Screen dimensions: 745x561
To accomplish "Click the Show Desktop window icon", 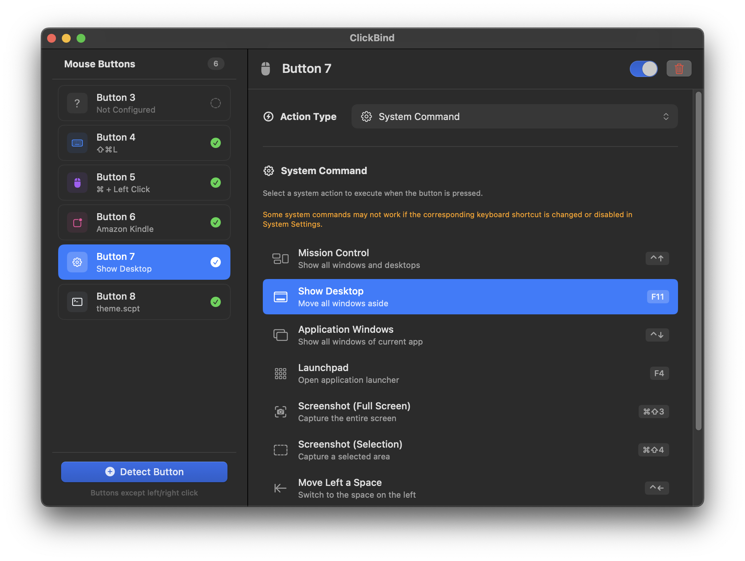I will point(280,297).
